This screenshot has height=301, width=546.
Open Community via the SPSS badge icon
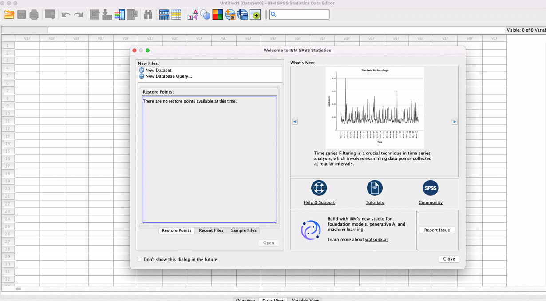tap(431, 188)
